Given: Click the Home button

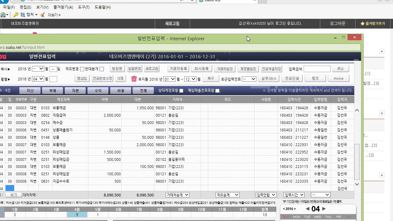Looking at the screenshot, I should coord(339,79).
